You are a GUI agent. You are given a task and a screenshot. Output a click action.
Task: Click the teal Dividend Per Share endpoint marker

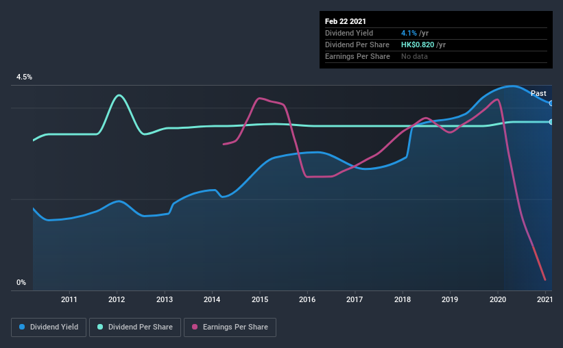point(551,122)
